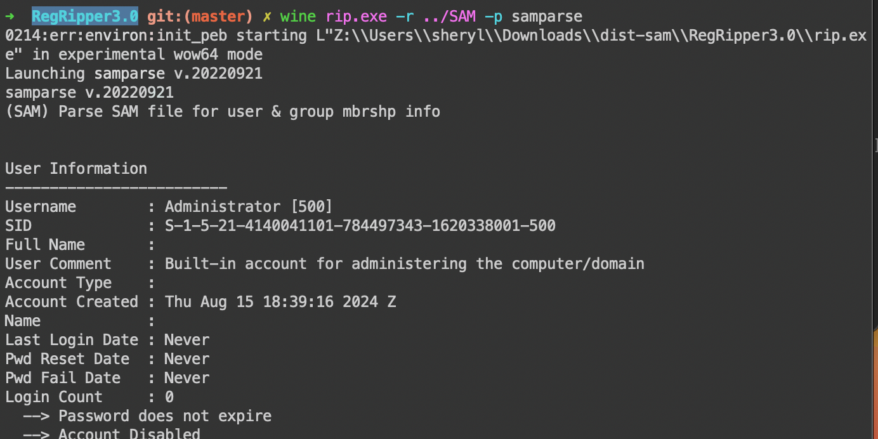The height and width of the screenshot is (439, 878).
Task: Click the "Launching samparse v.20220921" line
Action: click(134, 74)
